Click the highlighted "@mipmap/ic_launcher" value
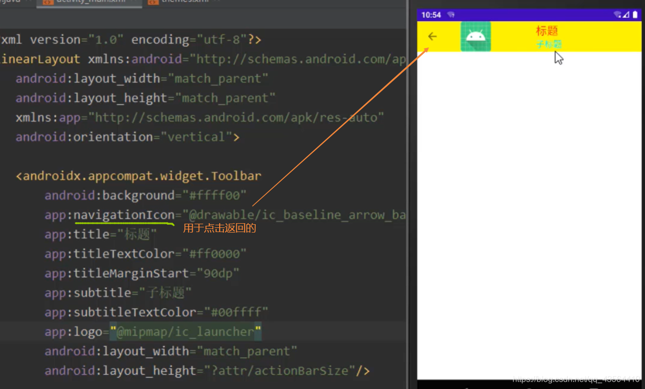Viewport: 645px width, 389px height. [x=185, y=332]
